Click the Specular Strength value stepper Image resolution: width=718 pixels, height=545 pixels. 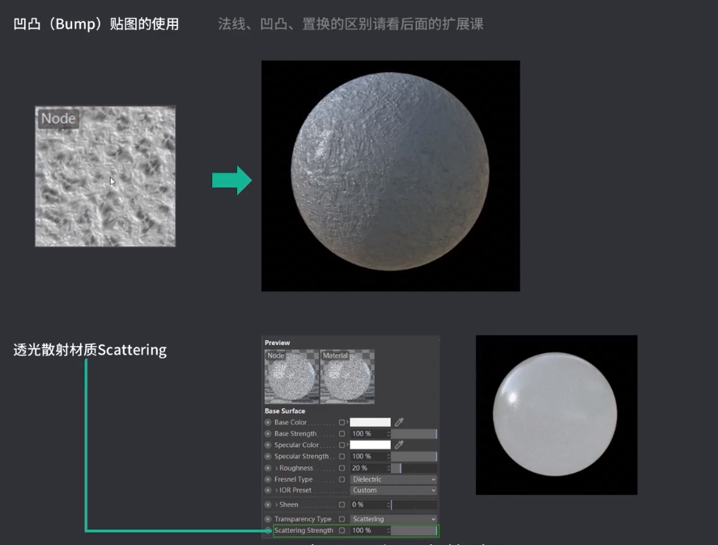(x=389, y=456)
